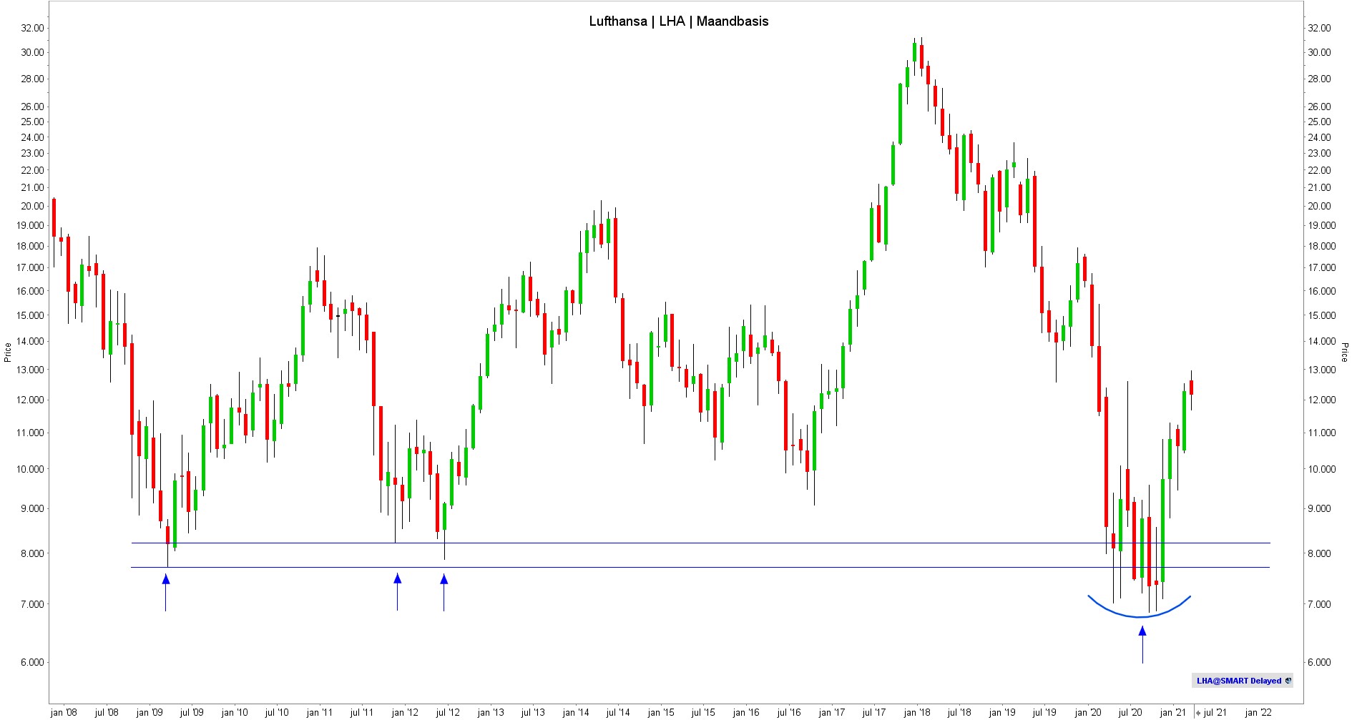The width and height of the screenshot is (1352, 720).
Task: Click the globe icon beside LHA@SMART Delayed
Action: (x=1288, y=681)
